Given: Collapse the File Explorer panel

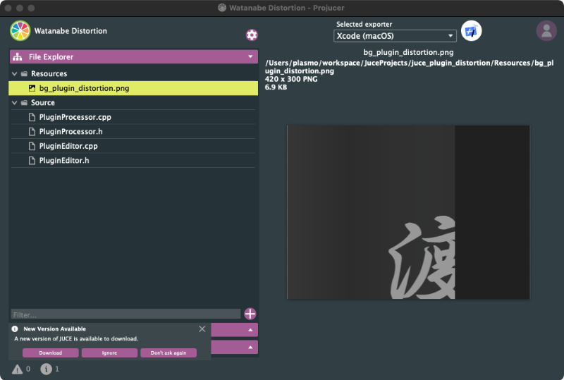Looking at the screenshot, I should 250,57.
